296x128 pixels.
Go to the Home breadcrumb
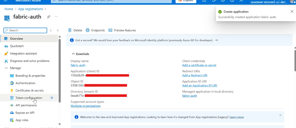tap(9, 9)
